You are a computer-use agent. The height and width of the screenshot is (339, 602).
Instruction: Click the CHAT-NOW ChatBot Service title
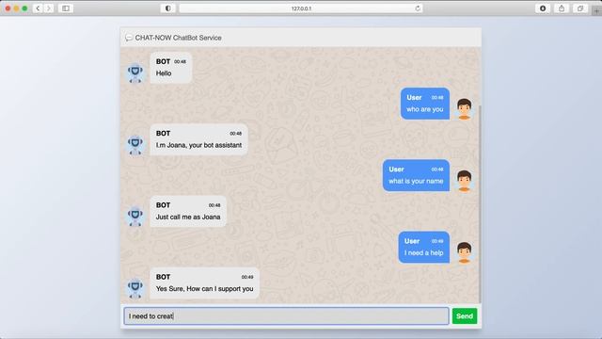tap(178, 38)
